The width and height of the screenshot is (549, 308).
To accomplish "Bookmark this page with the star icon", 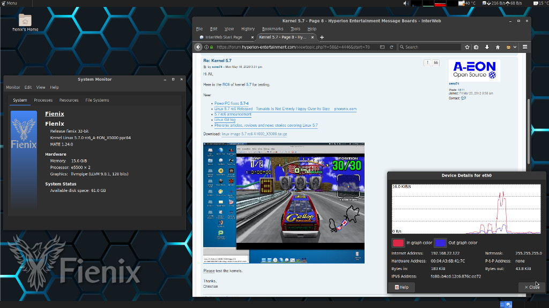I will point(467,47).
